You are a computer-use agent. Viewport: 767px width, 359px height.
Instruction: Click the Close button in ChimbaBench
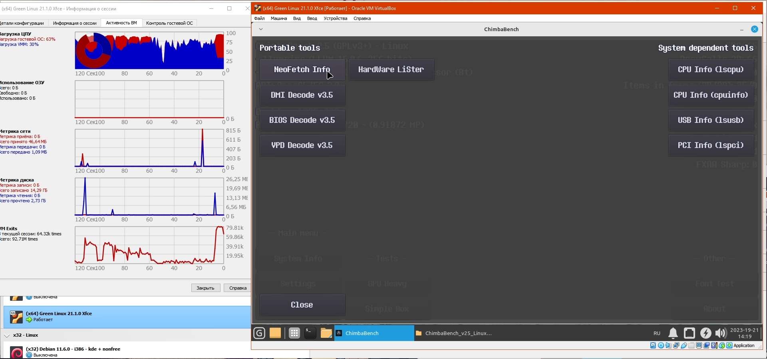point(302,305)
